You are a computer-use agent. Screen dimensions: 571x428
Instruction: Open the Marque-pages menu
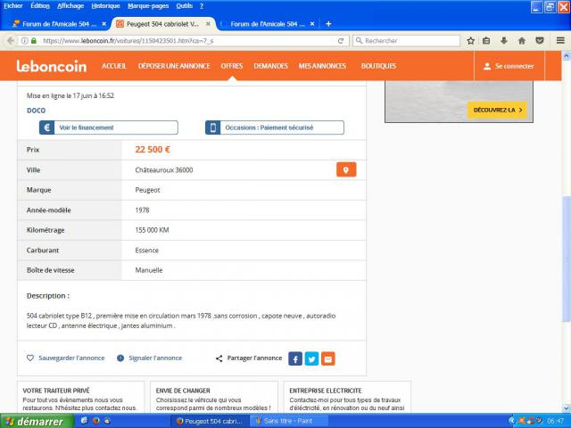point(148,6)
